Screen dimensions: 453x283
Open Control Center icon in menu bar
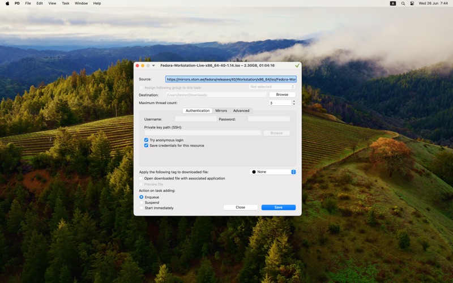(412, 3)
